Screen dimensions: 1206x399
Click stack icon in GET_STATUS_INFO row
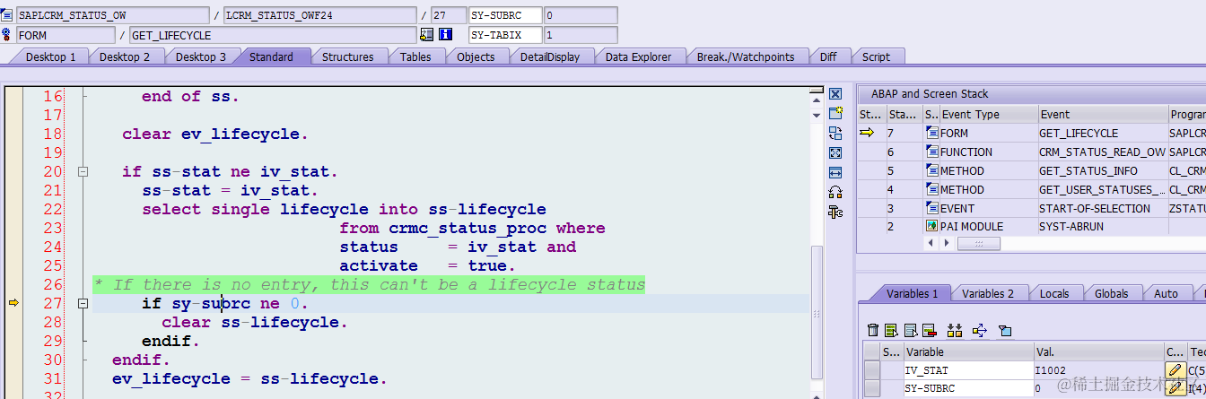tap(931, 170)
